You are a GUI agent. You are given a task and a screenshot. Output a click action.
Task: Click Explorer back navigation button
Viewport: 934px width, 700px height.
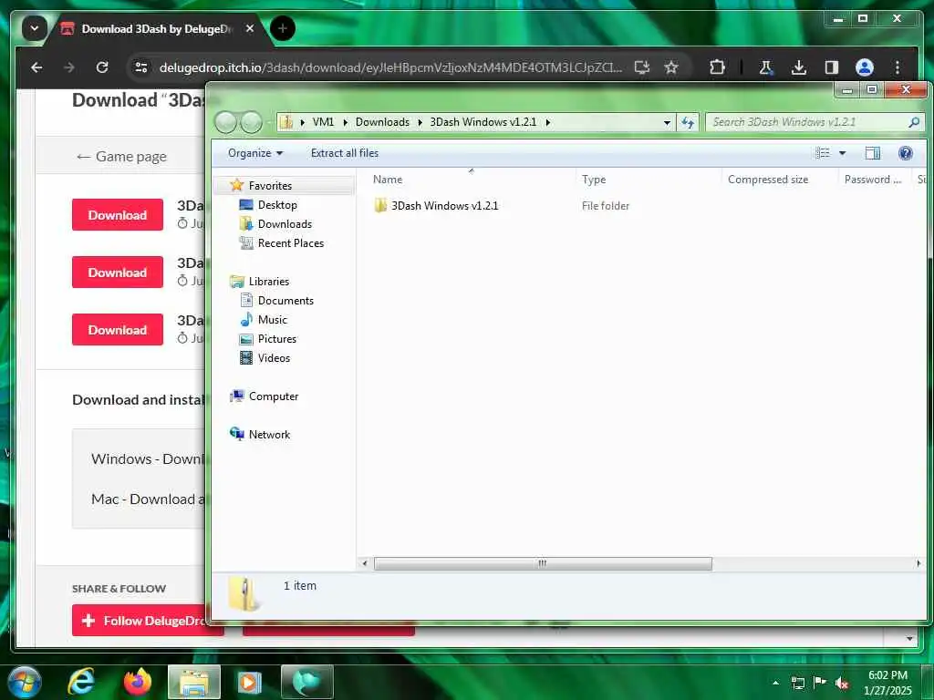click(226, 122)
